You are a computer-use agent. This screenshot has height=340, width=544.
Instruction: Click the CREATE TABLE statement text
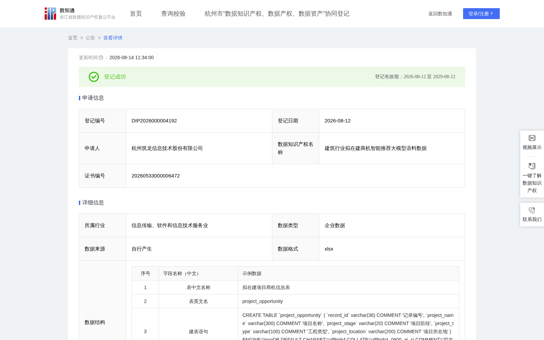[x=348, y=326]
